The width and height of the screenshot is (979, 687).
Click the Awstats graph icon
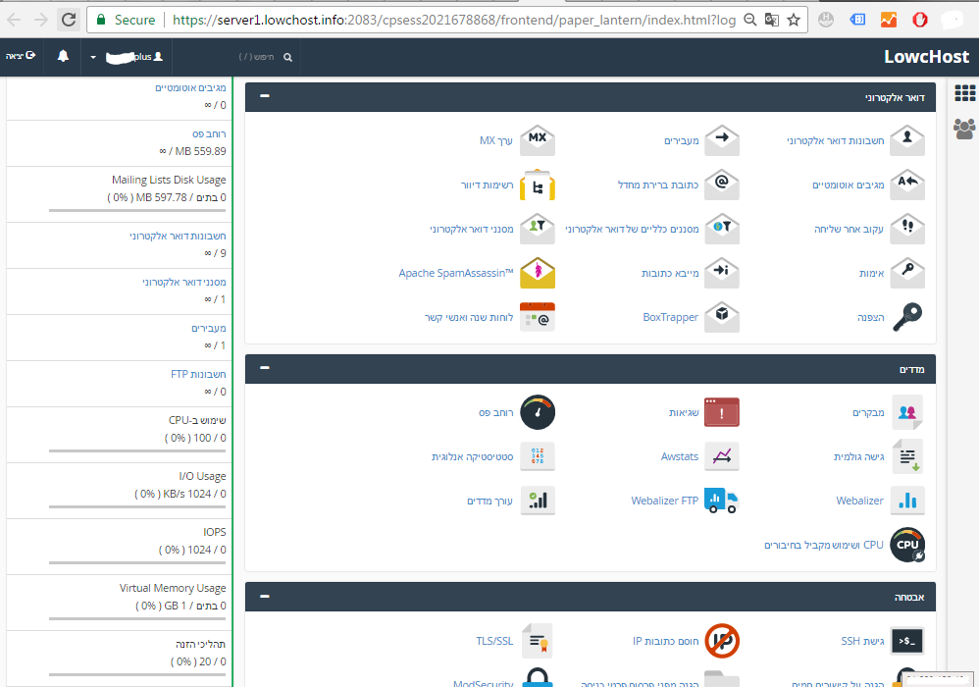[722, 456]
